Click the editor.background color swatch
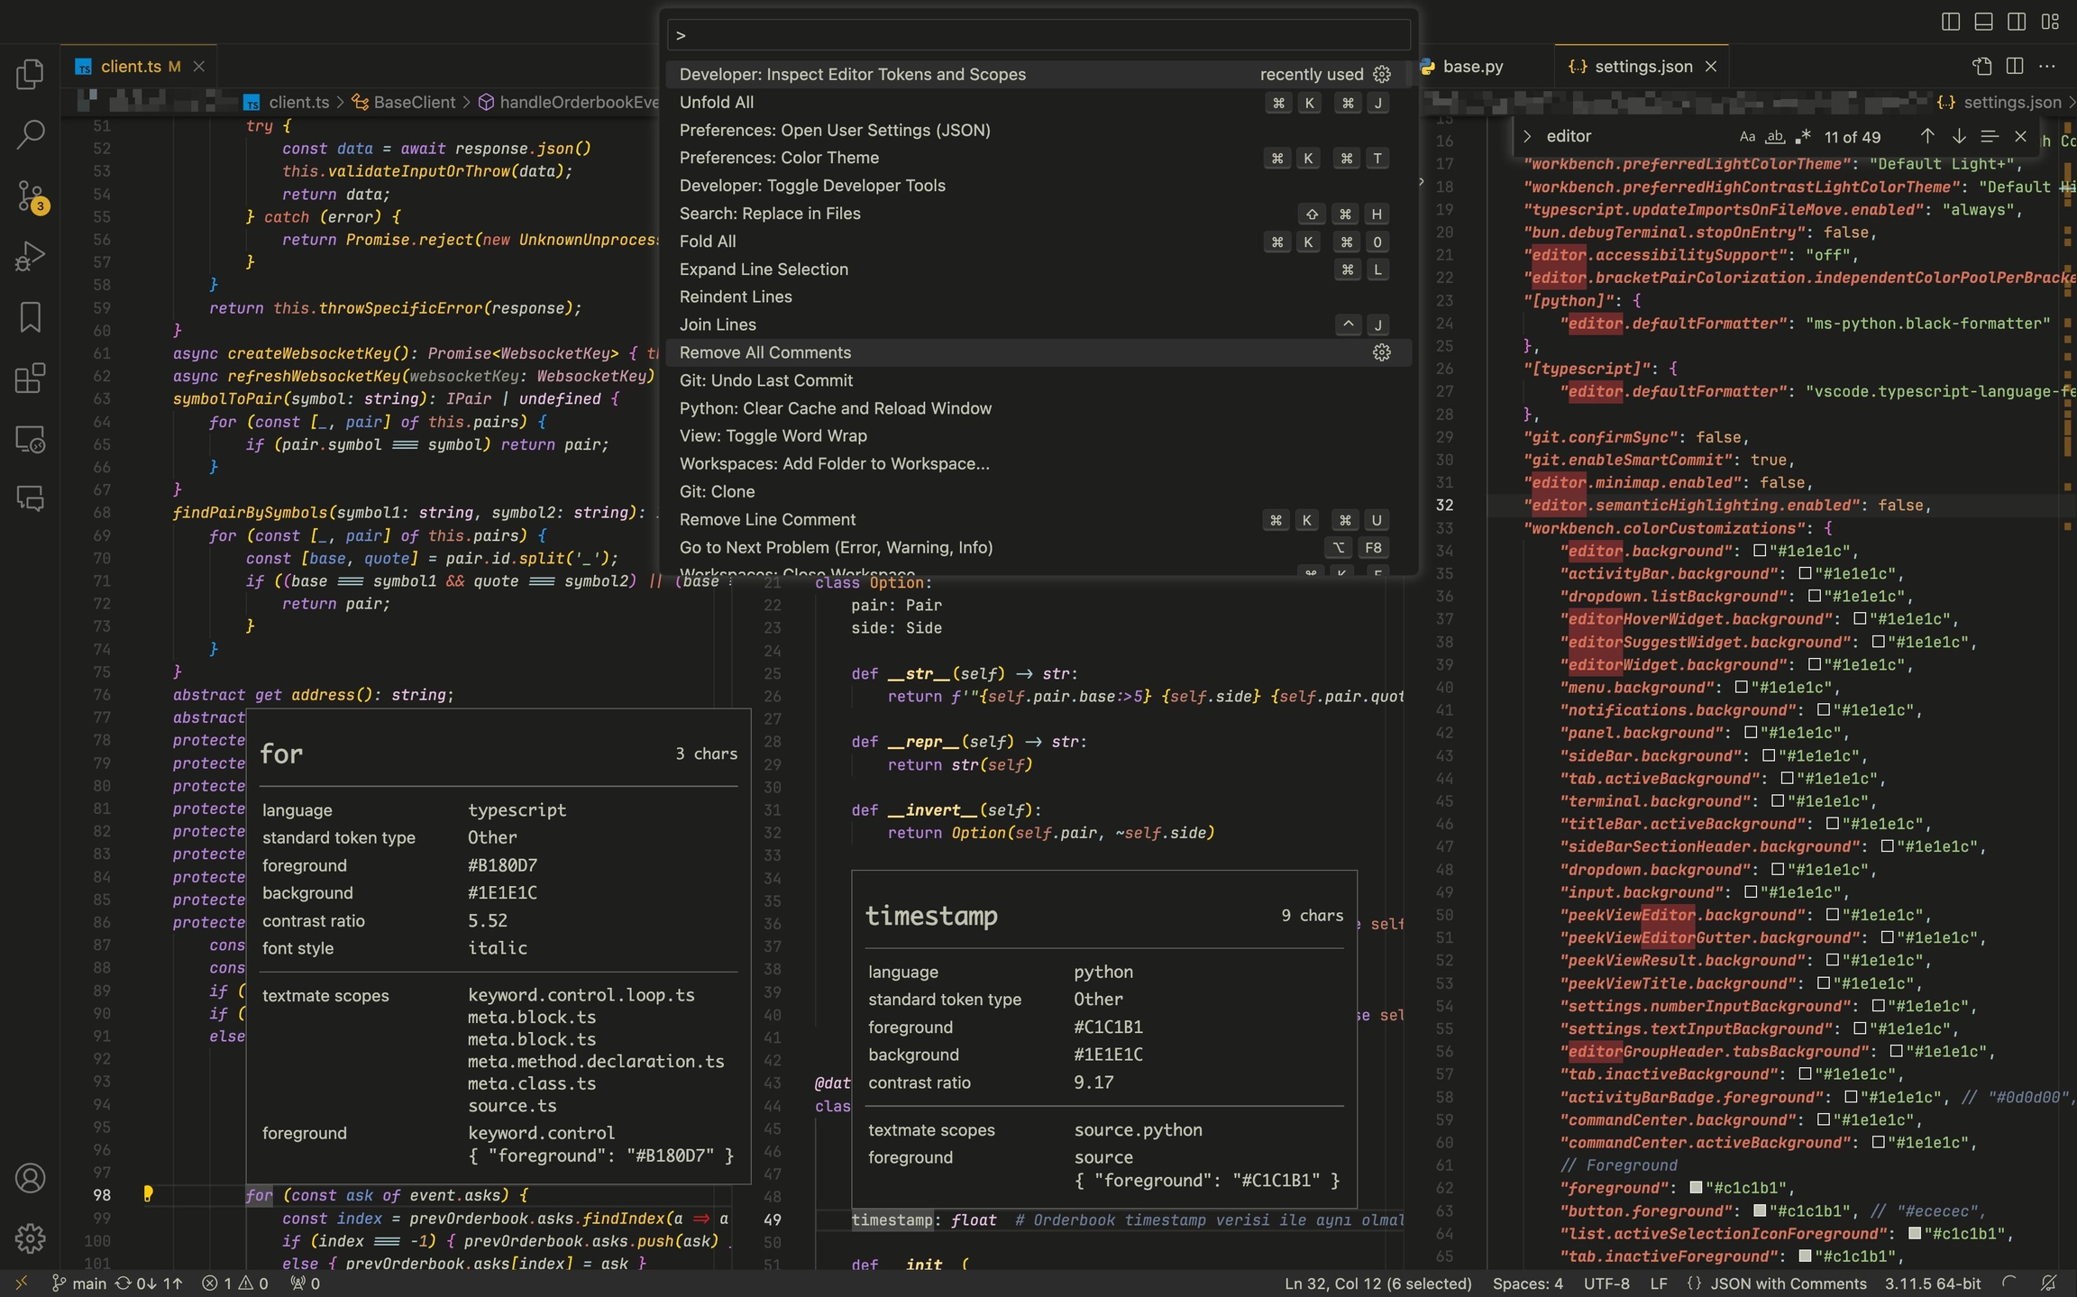2077x1297 pixels. (x=1759, y=551)
